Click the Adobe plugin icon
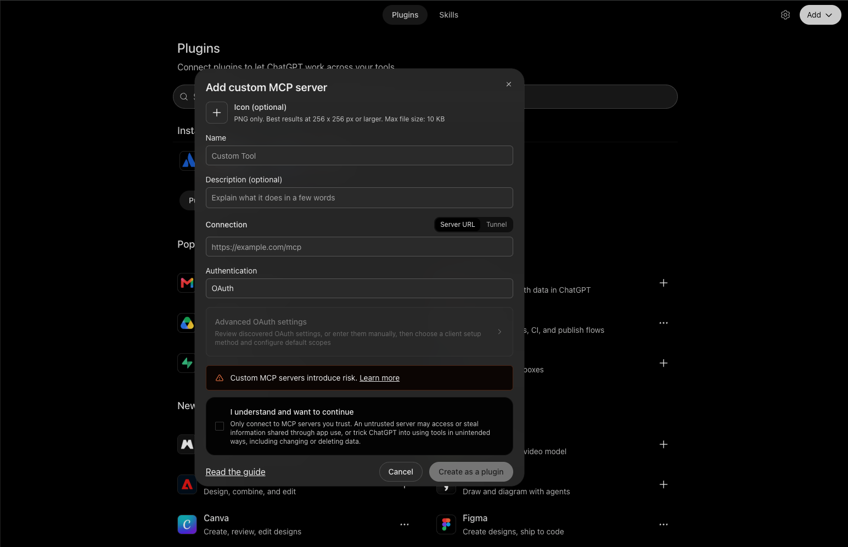 pyautogui.click(x=187, y=484)
